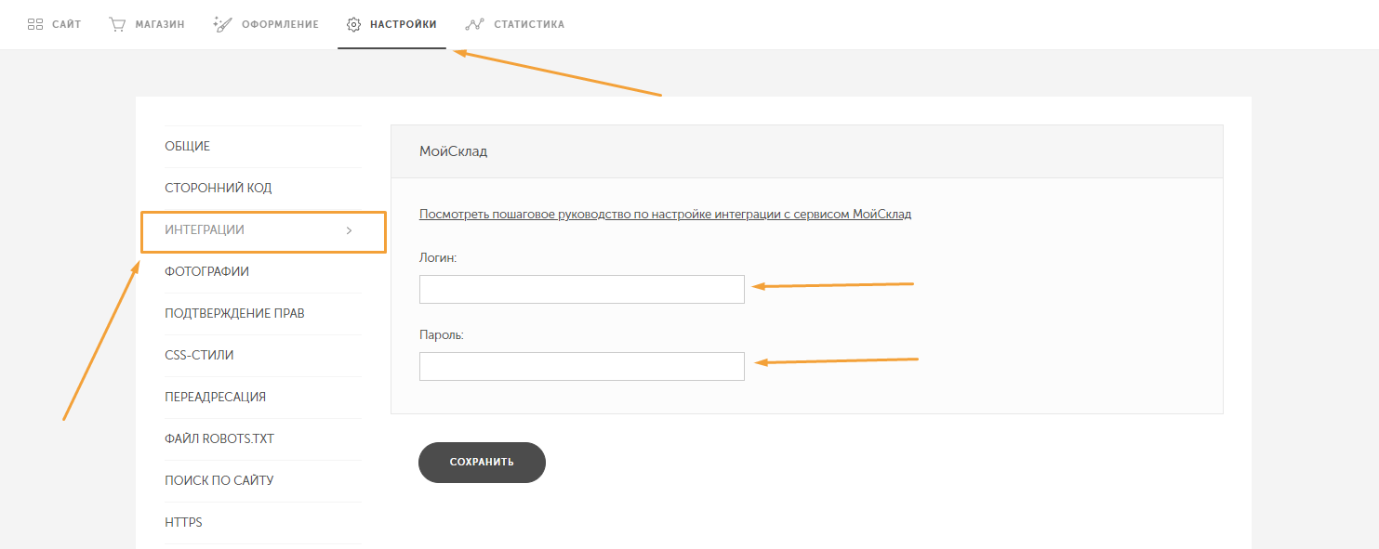The image size is (1379, 549).
Task: Focus the Пароль input field
Action: 582,366
